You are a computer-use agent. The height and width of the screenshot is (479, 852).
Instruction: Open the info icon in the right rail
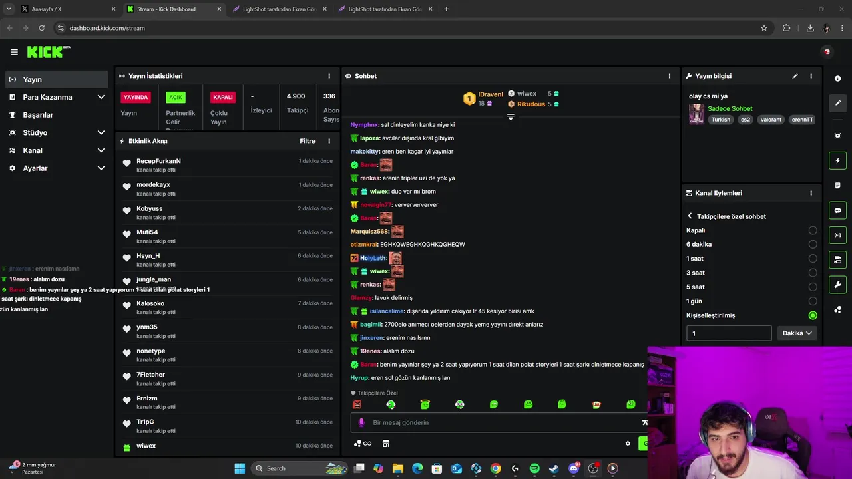coord(837,79)
